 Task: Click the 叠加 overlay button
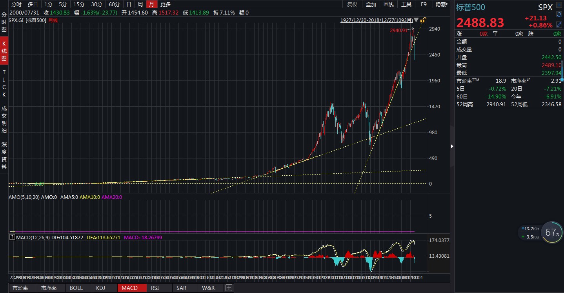pyautogui.click(x=371, y=4)
